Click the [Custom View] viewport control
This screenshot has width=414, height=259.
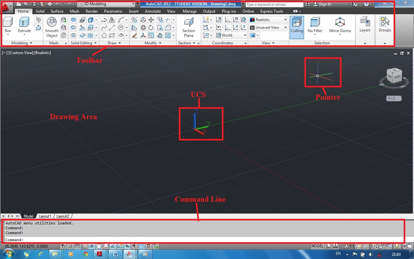[21, 52]
